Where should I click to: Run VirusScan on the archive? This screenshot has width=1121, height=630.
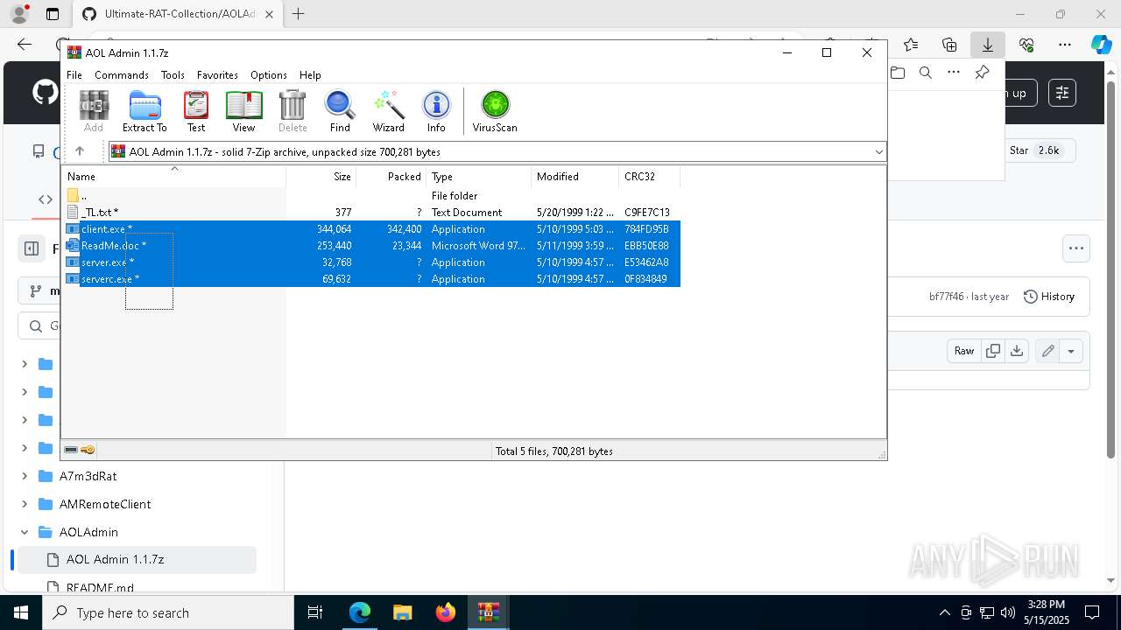pos(495,111)
